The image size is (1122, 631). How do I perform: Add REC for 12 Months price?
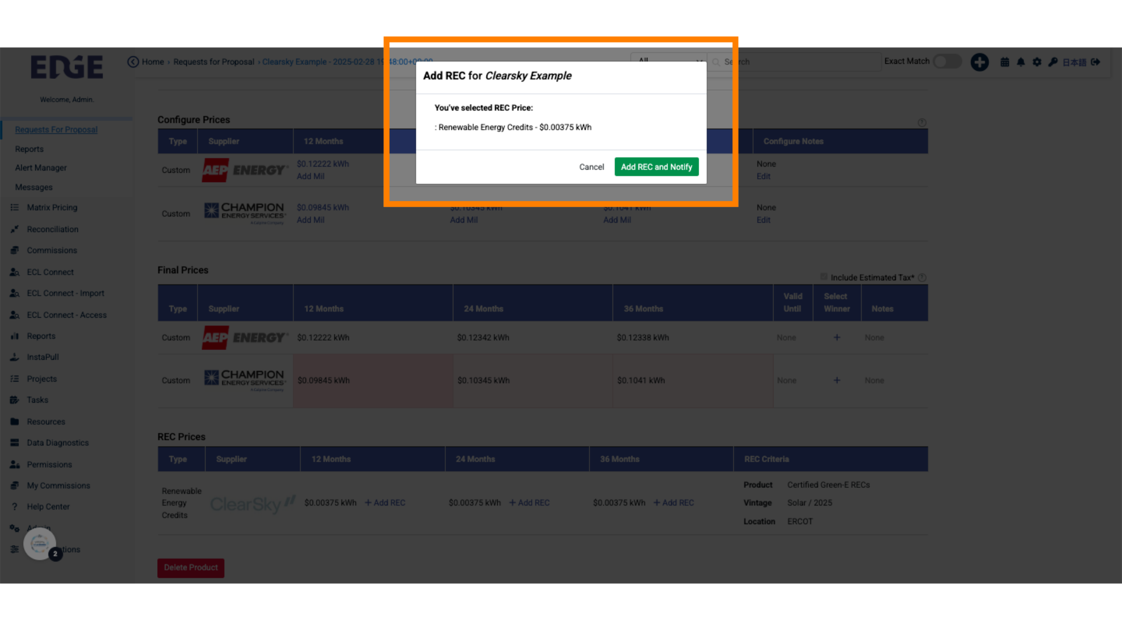[x=385, y=502]
